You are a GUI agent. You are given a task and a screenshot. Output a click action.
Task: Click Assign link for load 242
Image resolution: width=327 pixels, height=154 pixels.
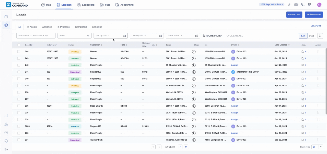tap(234, 65)
